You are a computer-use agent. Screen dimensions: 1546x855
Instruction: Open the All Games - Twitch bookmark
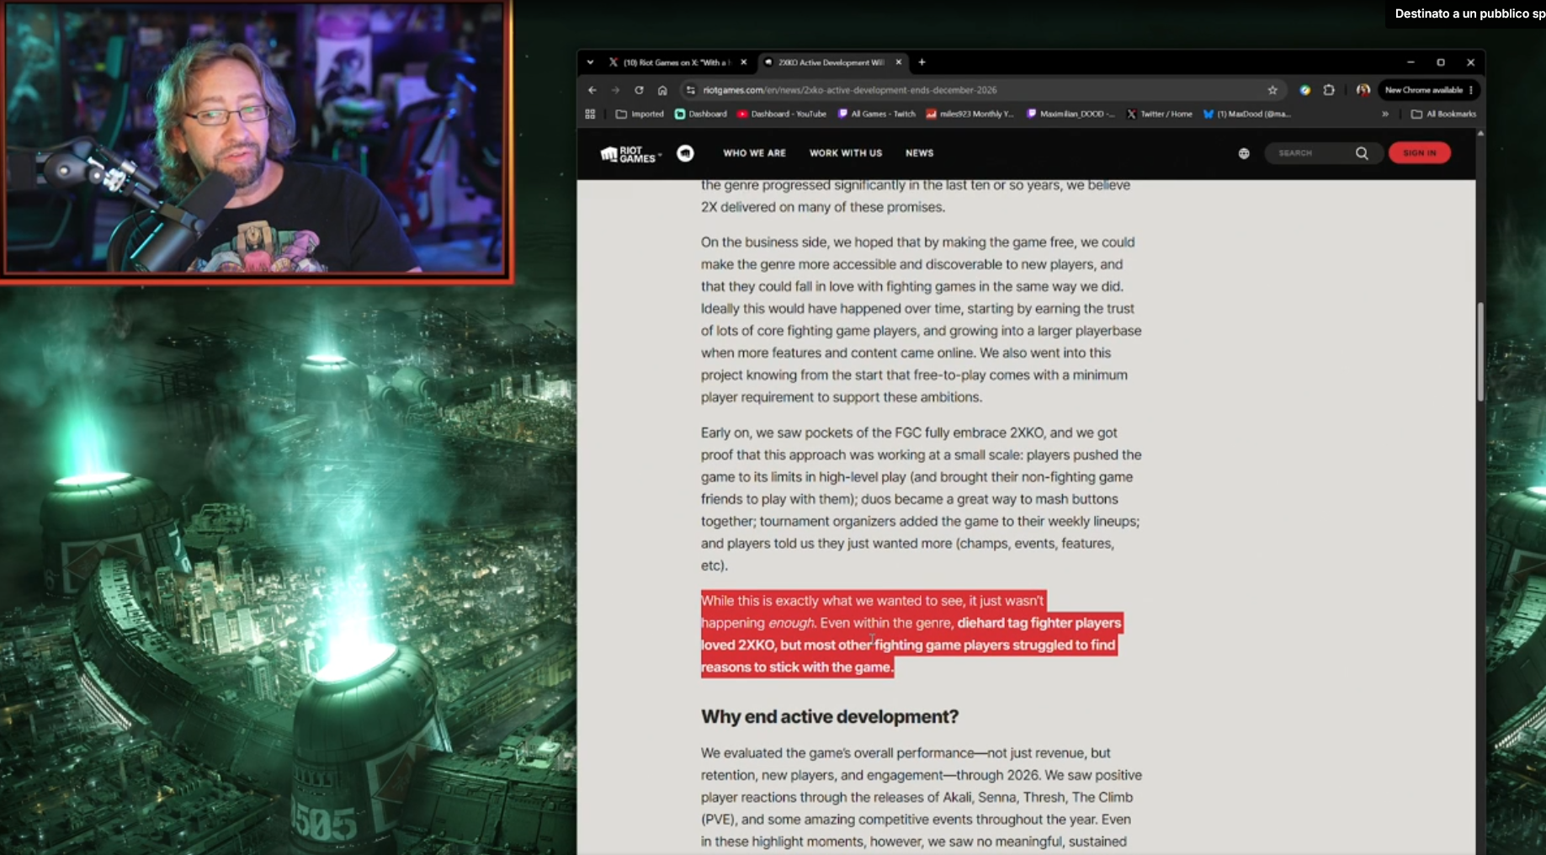pyautogui.click(x=876, y=114)
